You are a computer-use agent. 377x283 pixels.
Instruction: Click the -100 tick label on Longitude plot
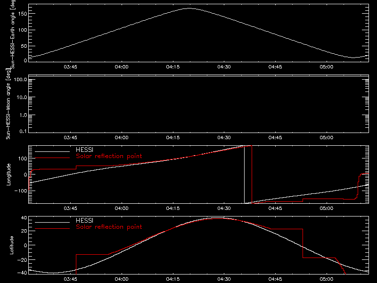point(21,191)
